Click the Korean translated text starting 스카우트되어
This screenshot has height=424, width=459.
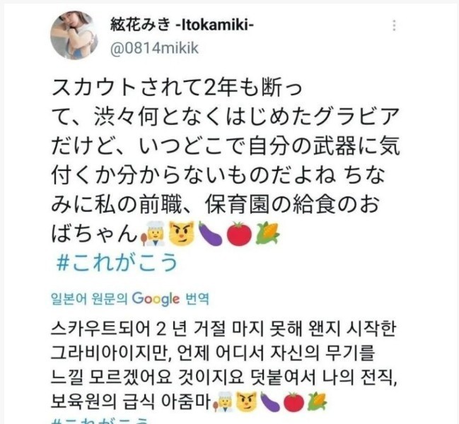tap(224, 366)
